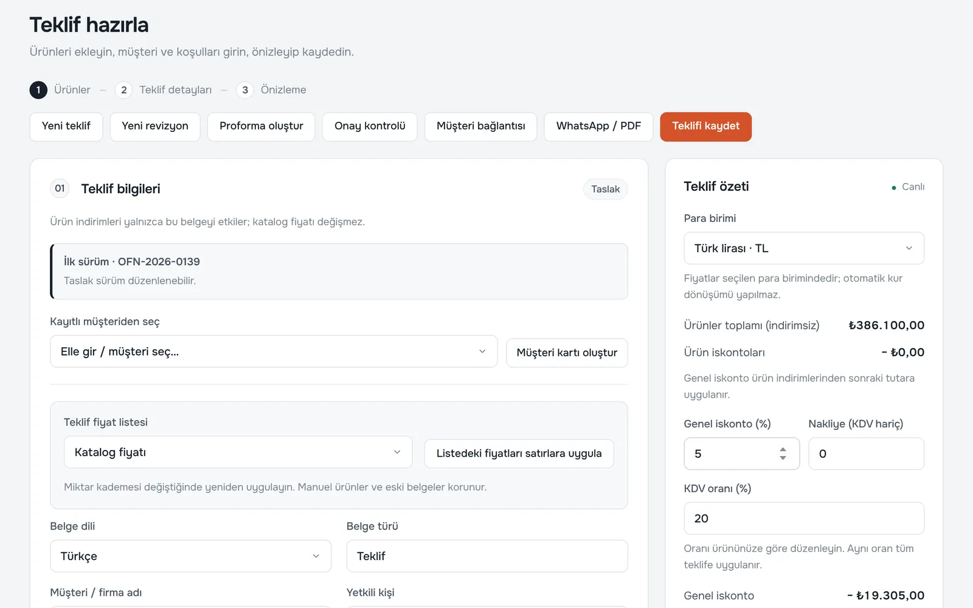Click Müşteri kartı oluştur
Viewport: 973px width, 608px height.
pos(567,353)
